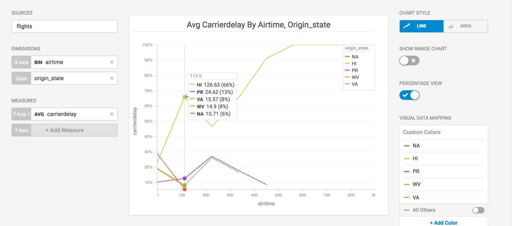Click the PR entry in chart legend
Image resolution: width=512 pixels, height=226 pixels.
pyautogui.click(x=351, y=70)
